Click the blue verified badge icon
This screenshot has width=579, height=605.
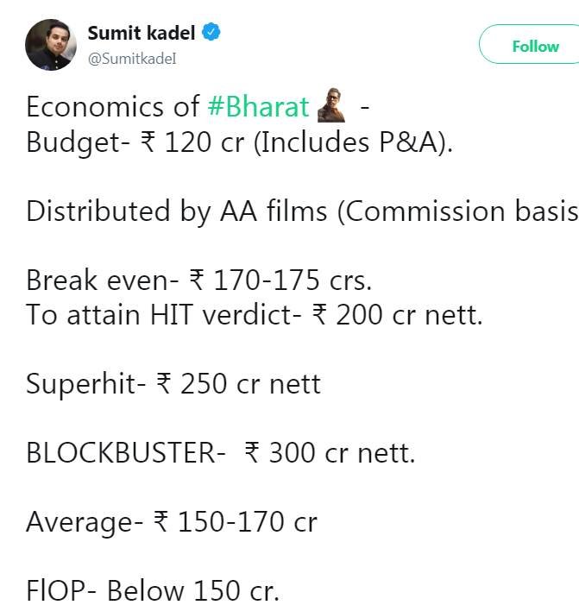(211, 33)
